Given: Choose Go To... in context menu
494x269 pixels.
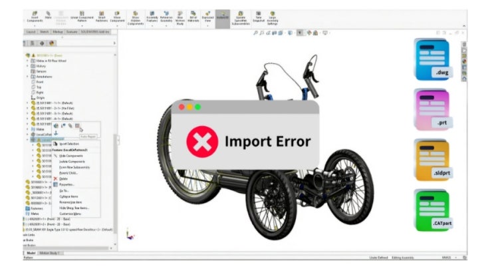Looking at the screenshot, I should tap(64, 191).
